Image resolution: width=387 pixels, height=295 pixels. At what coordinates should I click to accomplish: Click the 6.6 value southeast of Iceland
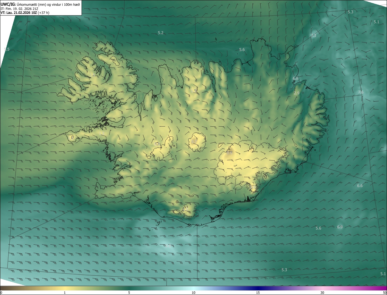[x=360, y=186]
